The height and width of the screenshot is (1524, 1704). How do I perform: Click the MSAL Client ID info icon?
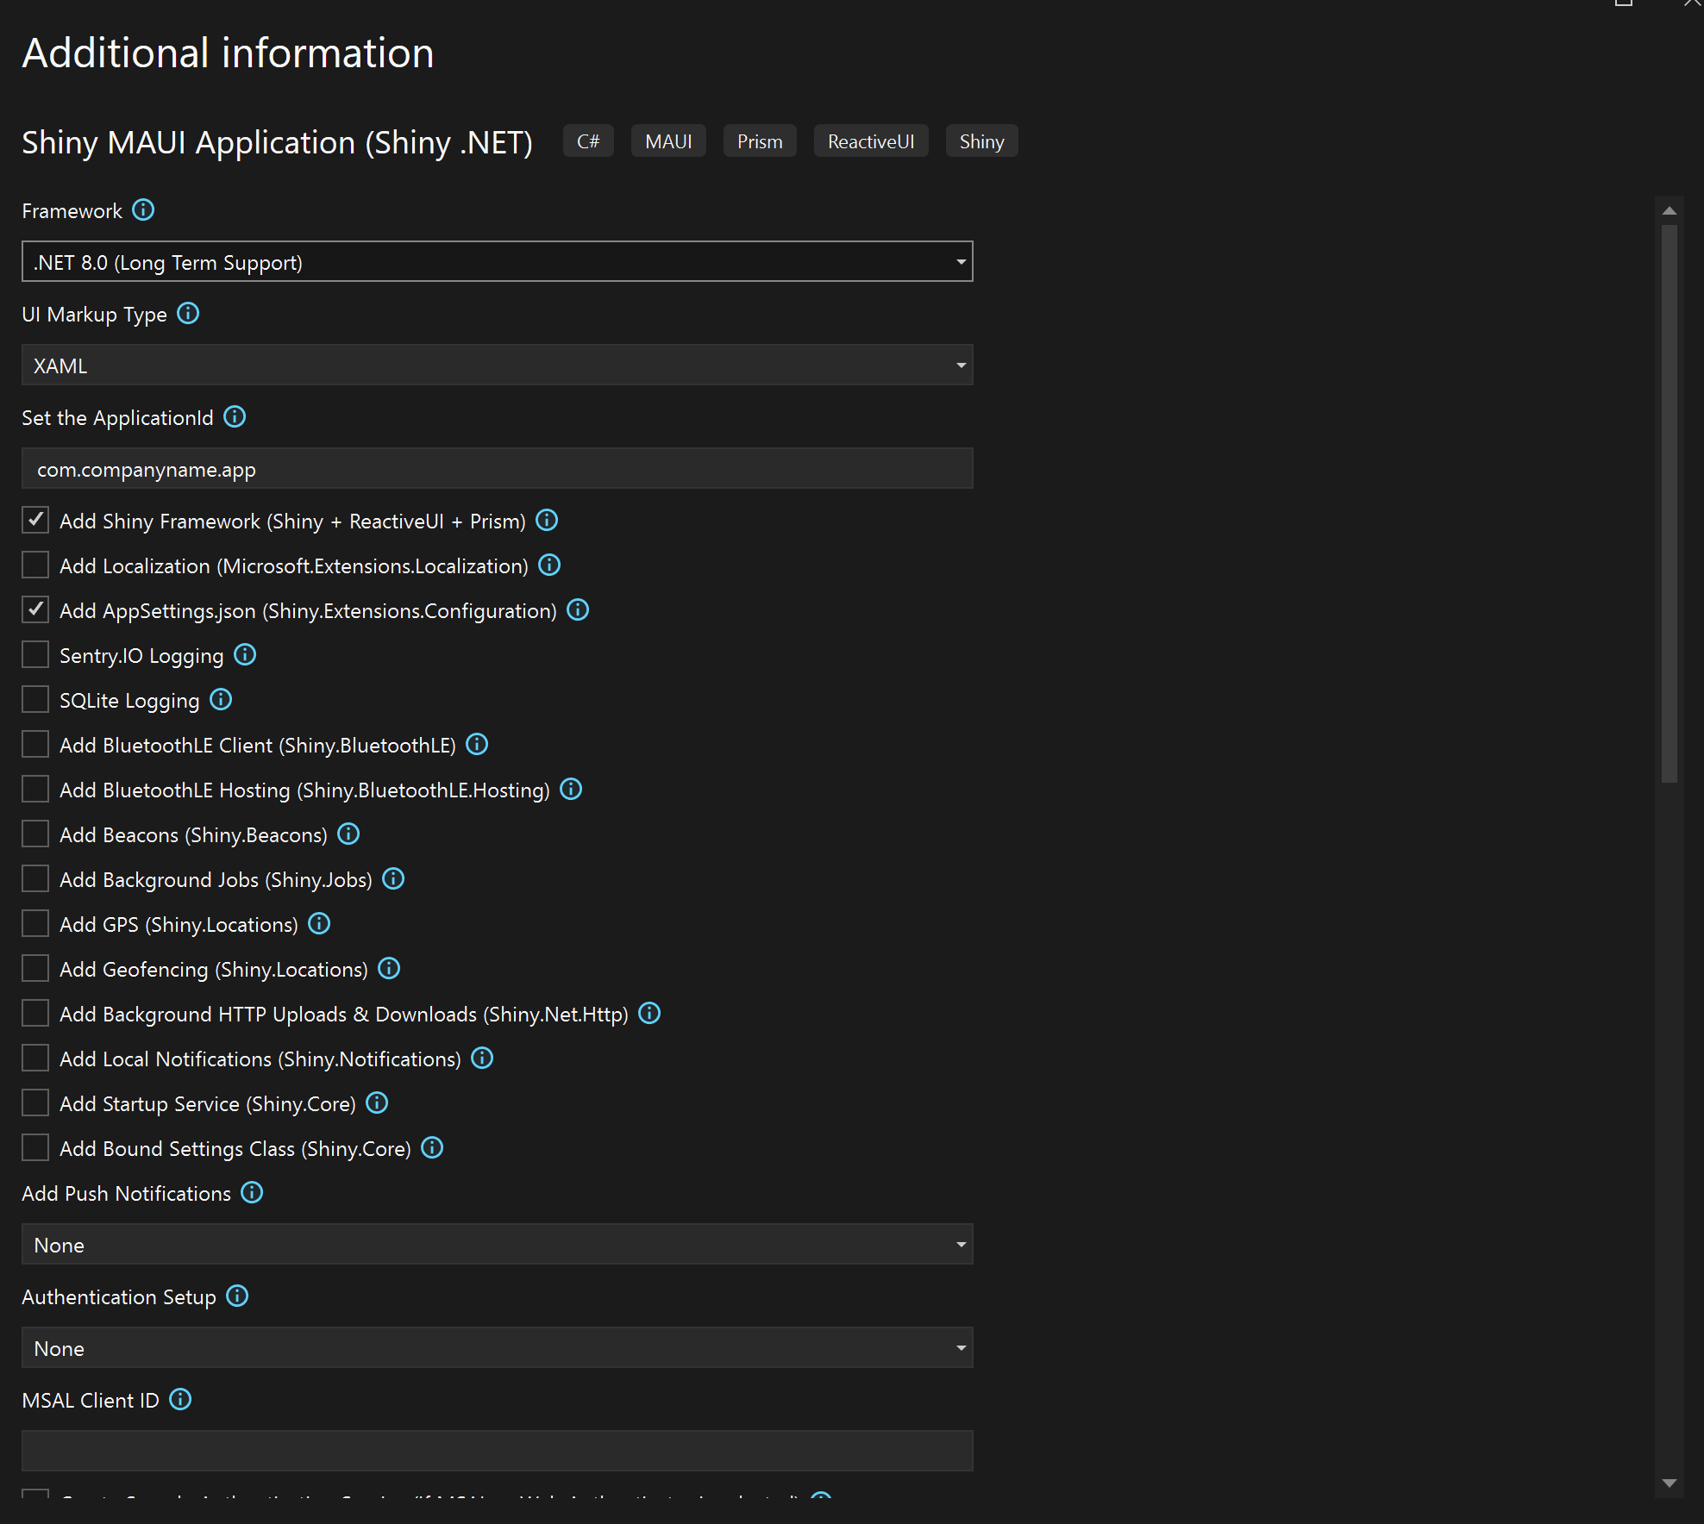coord(180,1400)
